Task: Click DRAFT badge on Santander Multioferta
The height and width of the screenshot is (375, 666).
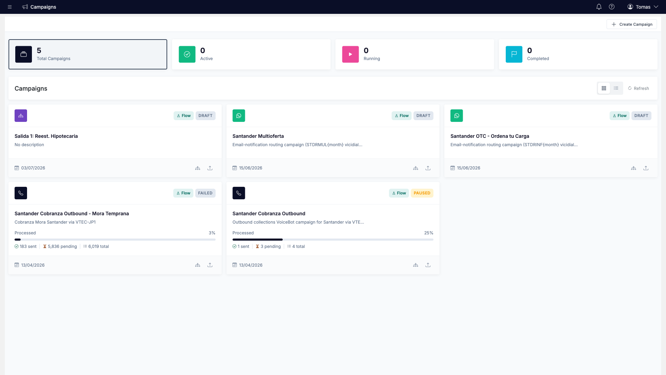Action: pos(423,116)
